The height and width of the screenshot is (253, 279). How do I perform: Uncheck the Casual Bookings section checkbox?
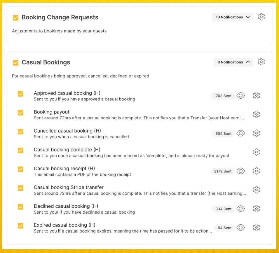[16, 63]
